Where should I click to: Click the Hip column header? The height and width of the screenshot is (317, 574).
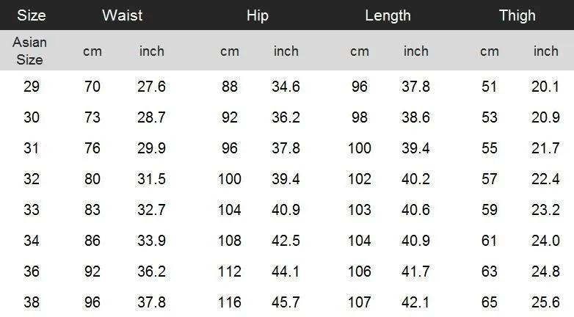tap(258, 15)
